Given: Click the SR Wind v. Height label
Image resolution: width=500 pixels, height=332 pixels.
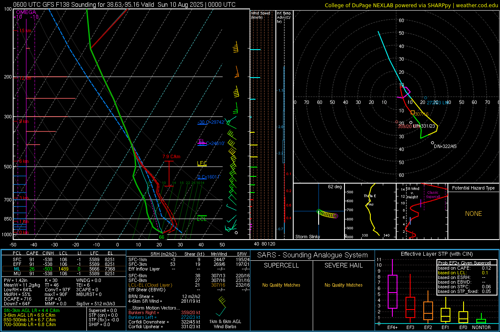Looking at the screenshot, I should pos(412,193).
